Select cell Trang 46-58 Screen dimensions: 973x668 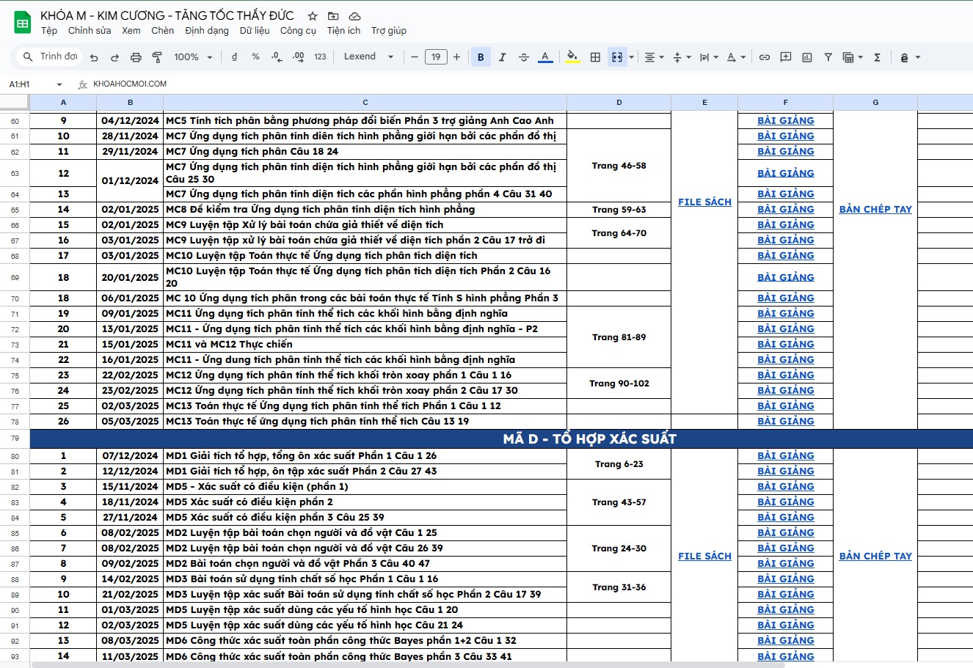click(619, 166)
